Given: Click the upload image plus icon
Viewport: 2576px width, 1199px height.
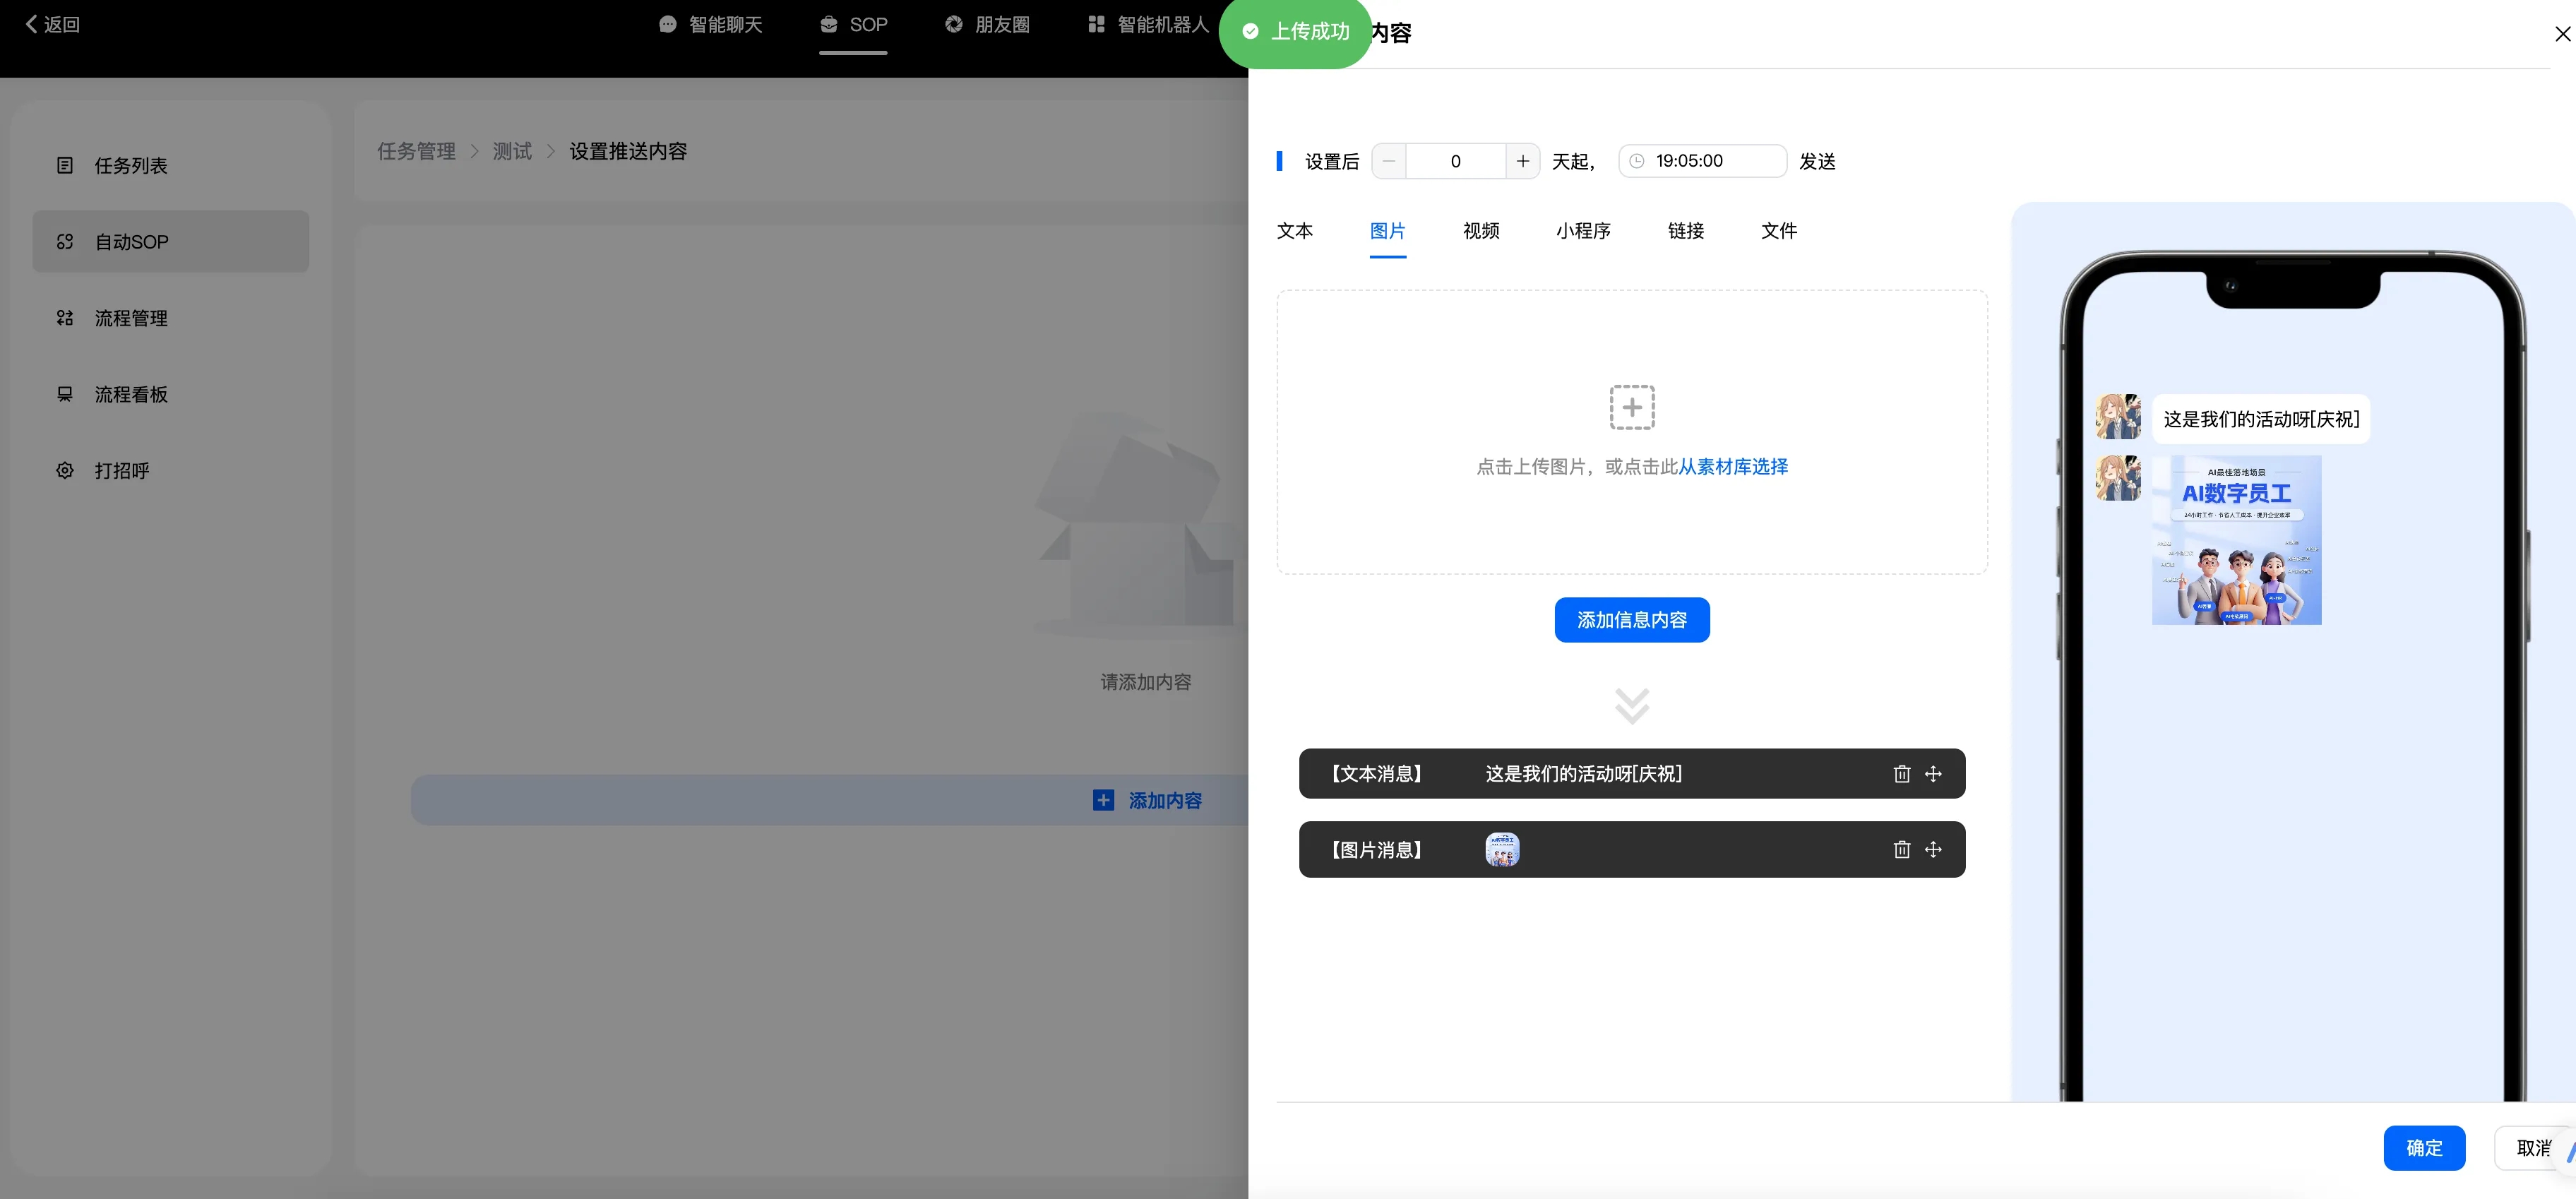Looking at the screenshot, I should point(1631,407).
